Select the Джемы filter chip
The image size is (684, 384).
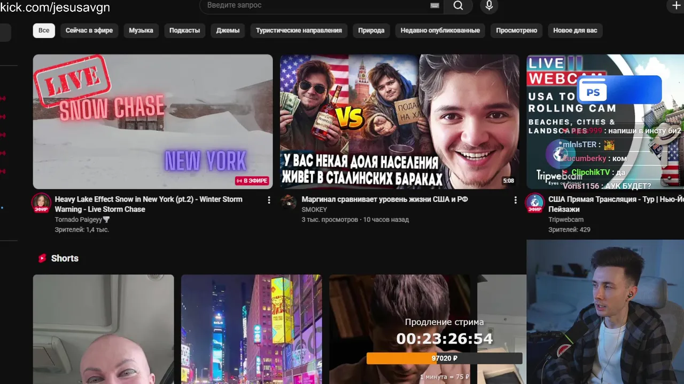tap(228, 30)
